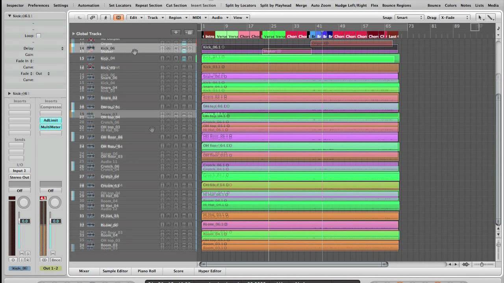
Task: Switch to the Mixer tab
Action: click(84, 271)
